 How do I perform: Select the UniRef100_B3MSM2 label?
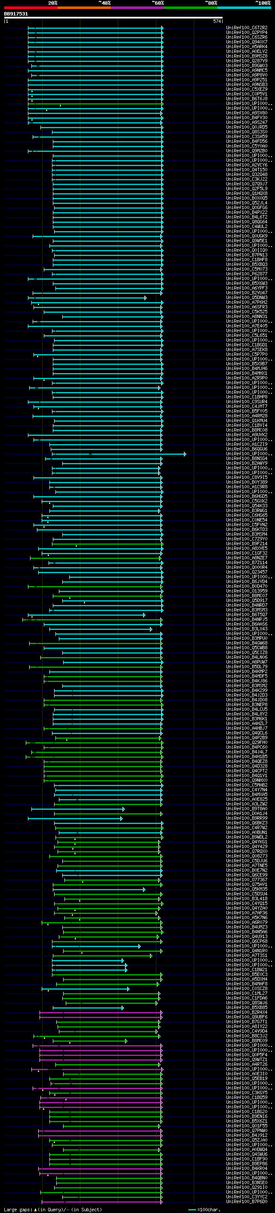click(247, 685)
